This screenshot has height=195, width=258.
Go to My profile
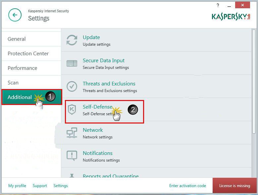click(17, 186)
